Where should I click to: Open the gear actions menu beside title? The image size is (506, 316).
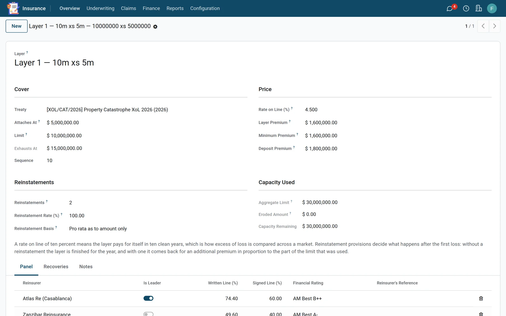(155, 27)
